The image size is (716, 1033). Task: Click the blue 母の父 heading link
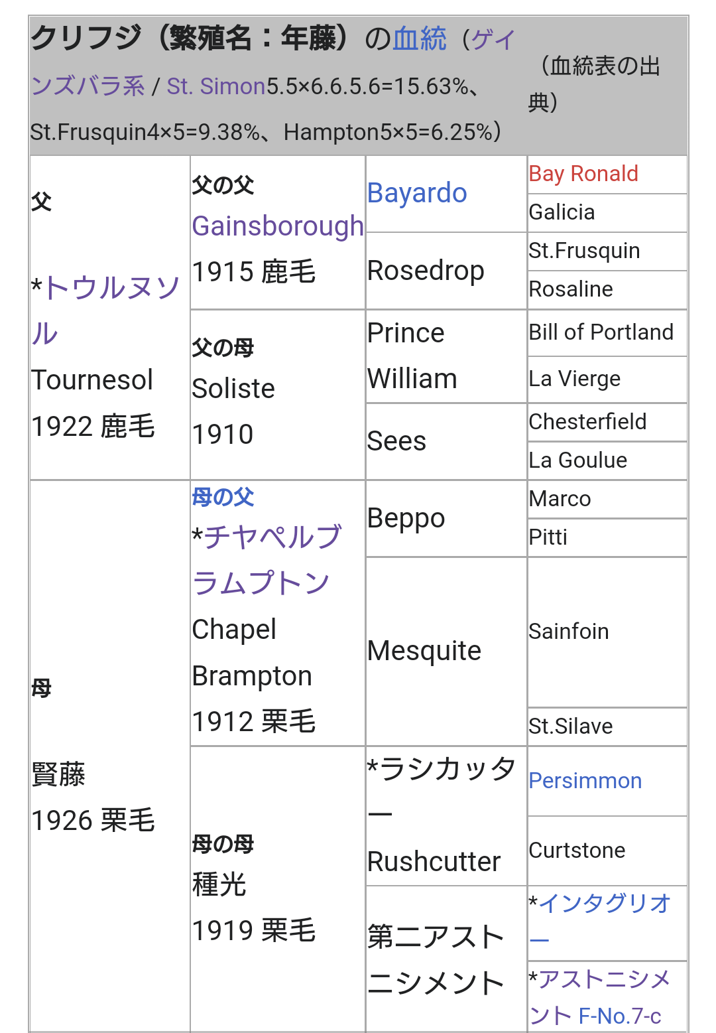pyautogui.click(x=223, y=497)
